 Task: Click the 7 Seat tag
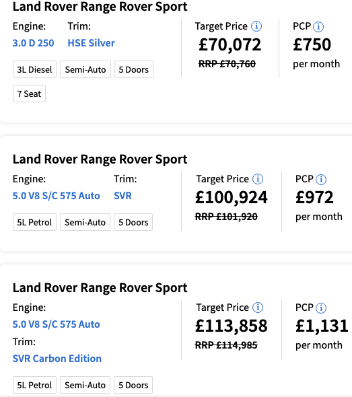tap(29, 94)
